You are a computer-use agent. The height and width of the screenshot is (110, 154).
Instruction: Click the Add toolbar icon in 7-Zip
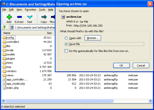point(9,17)
